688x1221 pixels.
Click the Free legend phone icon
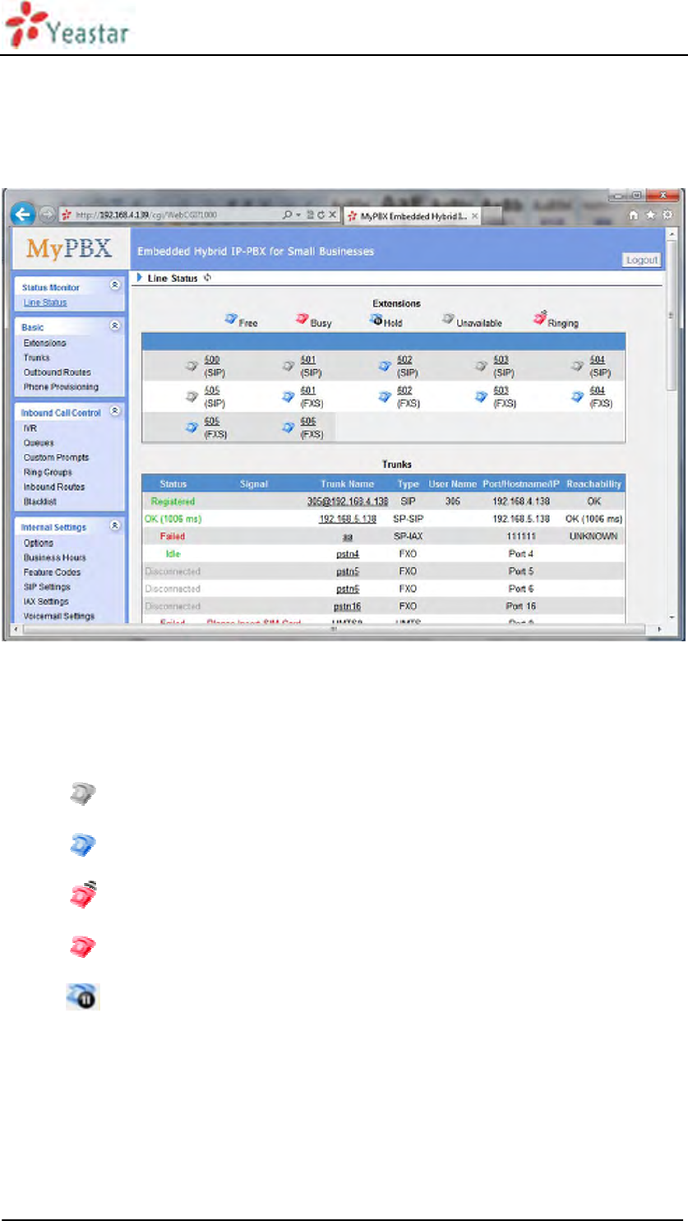(x=231, y=319)
